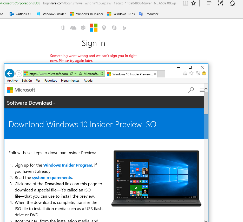Screen dimensions: 243x222
Task: Open the Herramientas menu
Action: coord(70,81)
